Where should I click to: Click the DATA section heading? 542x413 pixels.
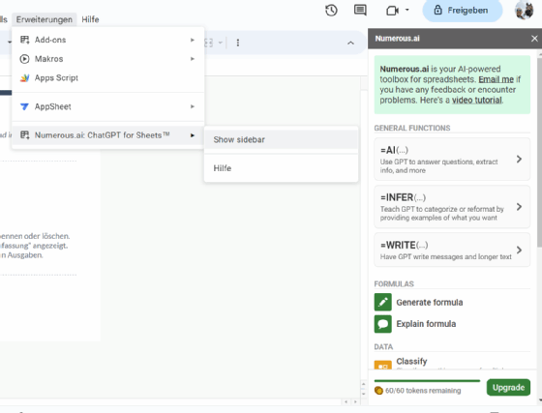pos(383,346)
